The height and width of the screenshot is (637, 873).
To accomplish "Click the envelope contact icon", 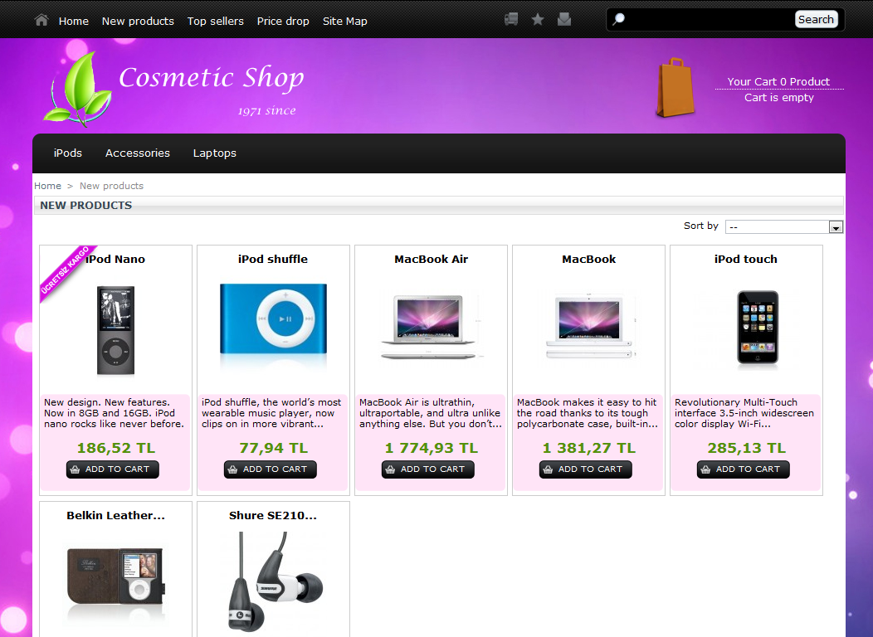I will pos(564,19).
